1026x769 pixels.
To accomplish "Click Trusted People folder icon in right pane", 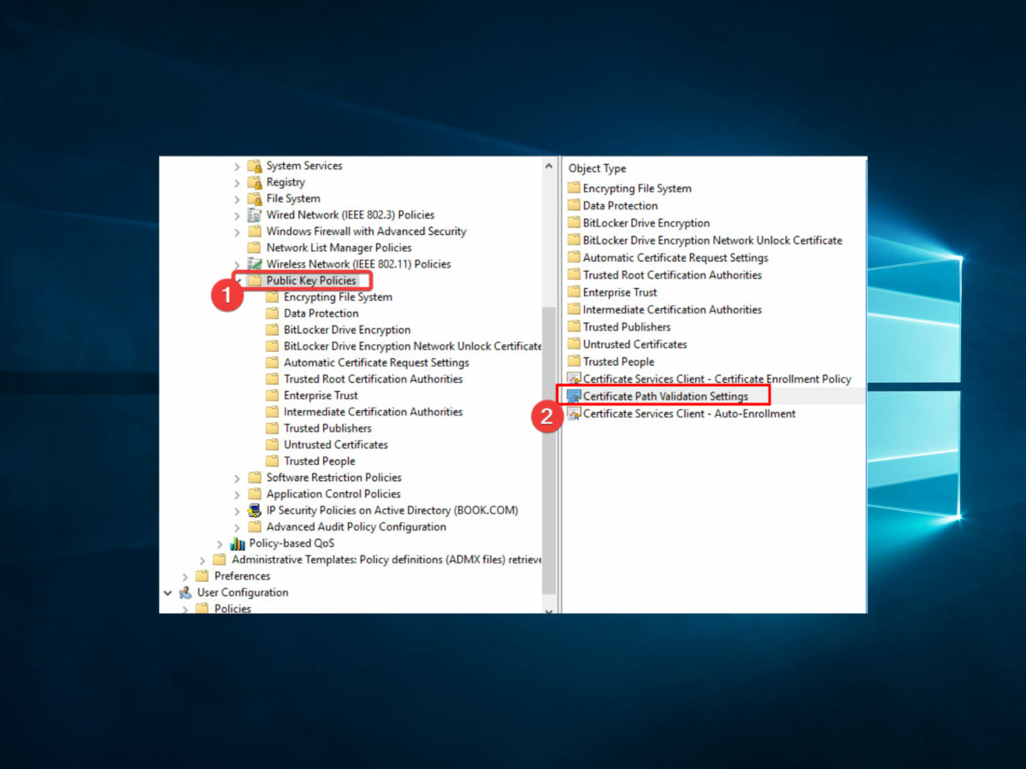I will [574, 361].
